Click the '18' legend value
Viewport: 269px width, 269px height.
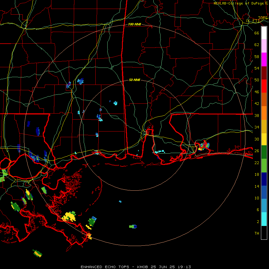pyautogui.click(x=257, y=175)
